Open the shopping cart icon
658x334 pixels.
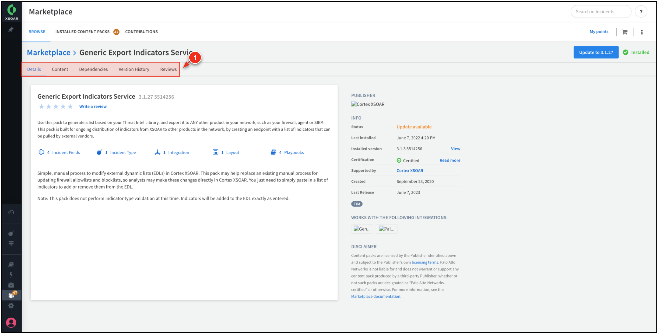pyautogui.click(x=624, y=32)
